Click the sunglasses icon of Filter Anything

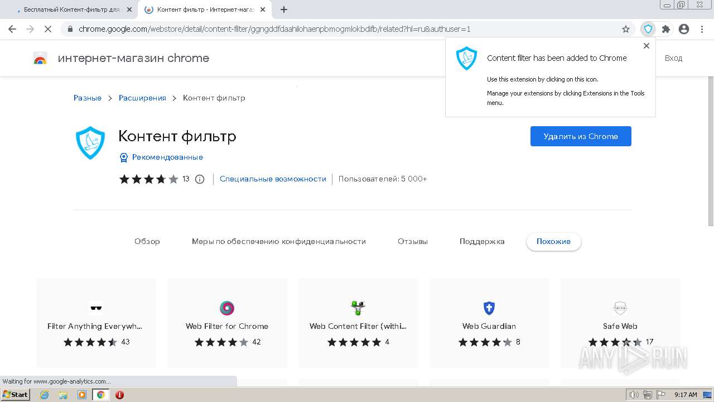coord(96,308)
